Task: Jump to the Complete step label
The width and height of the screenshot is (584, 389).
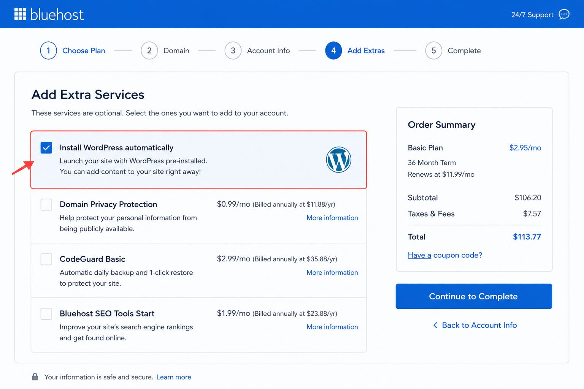Action: point(464,51)
